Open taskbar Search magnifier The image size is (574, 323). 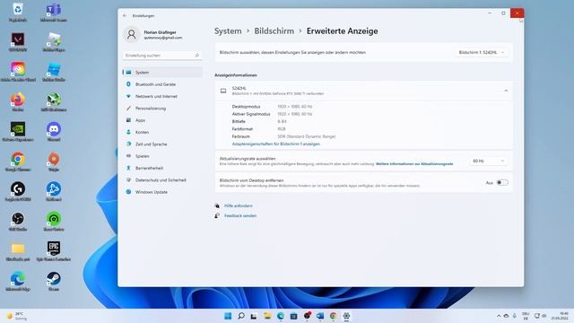point(241,316)
